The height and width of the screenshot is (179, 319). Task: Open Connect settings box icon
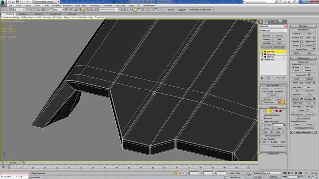[x=314, y=45]
